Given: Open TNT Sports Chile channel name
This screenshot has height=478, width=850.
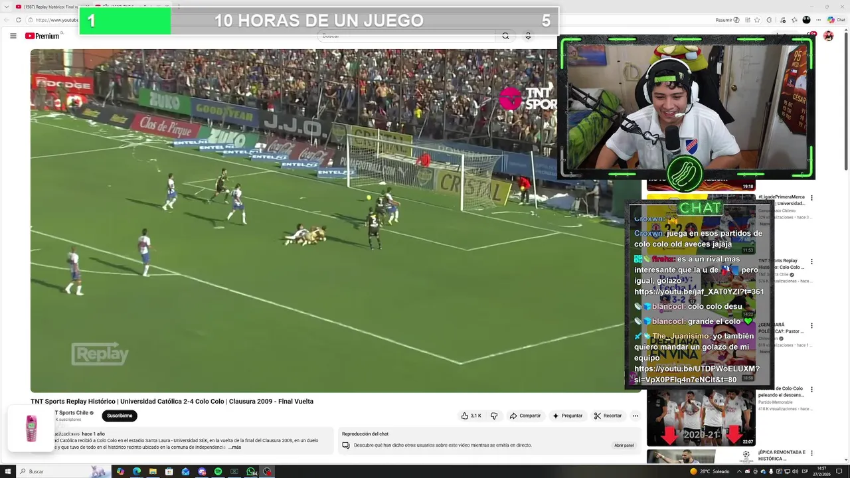Looking at the screenshot, I should click(73, 412).
